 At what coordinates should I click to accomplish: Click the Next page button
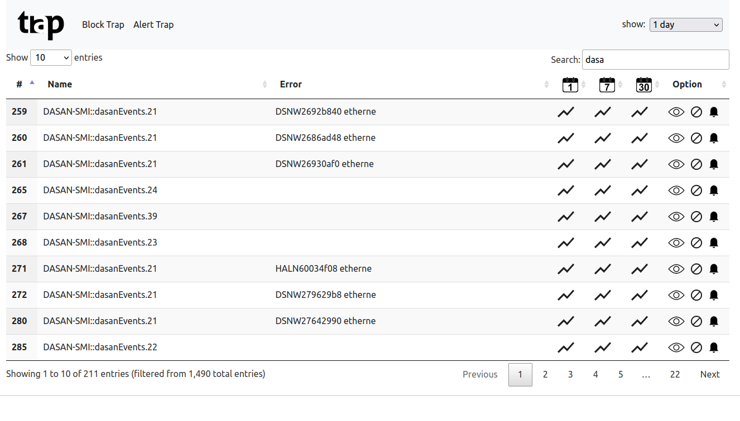click(x=710, y=374)
